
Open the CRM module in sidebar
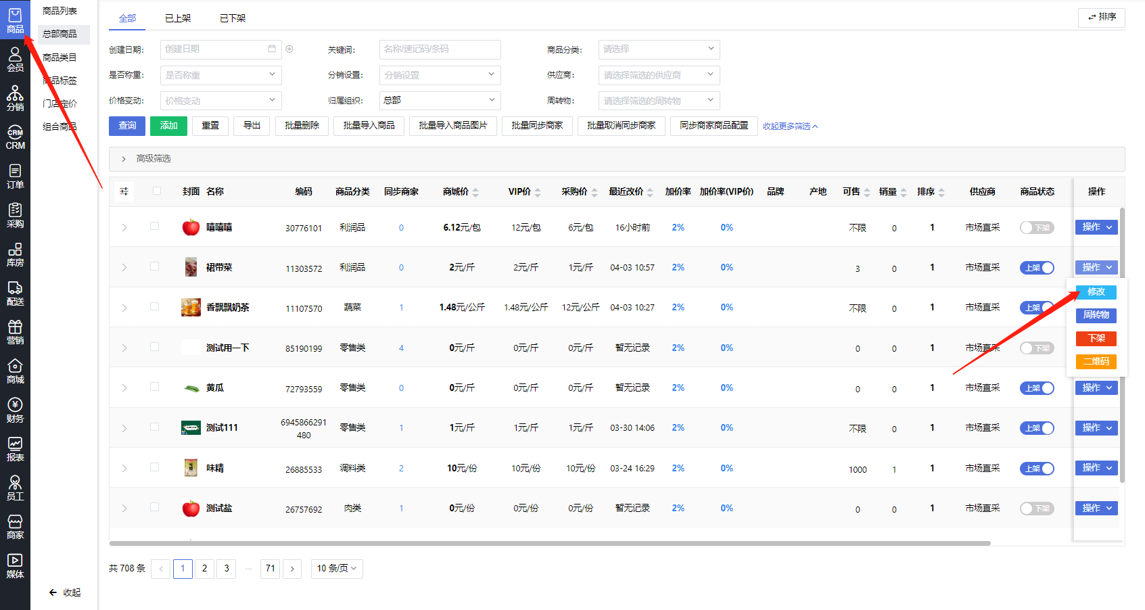(15, 138)
